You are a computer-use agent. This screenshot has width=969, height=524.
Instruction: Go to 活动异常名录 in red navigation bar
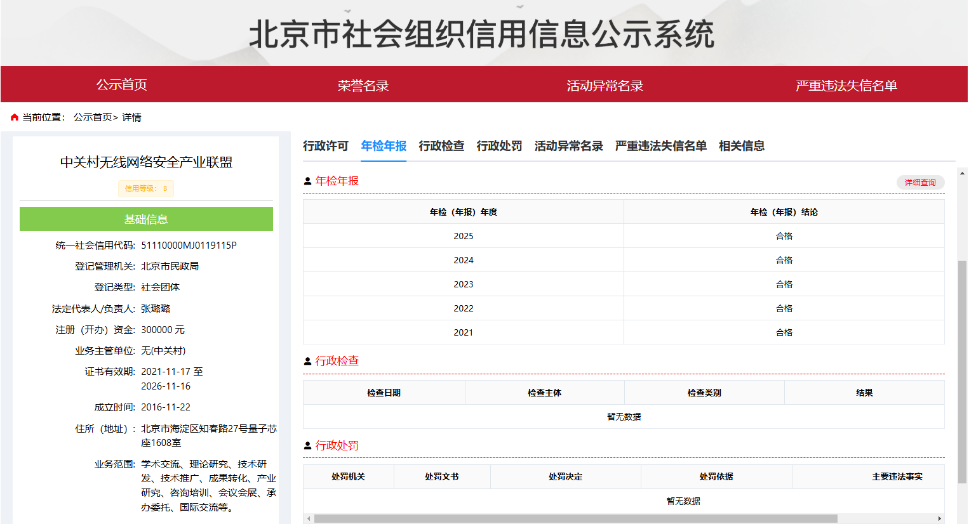pyautogui.click(x=605, y=86)
